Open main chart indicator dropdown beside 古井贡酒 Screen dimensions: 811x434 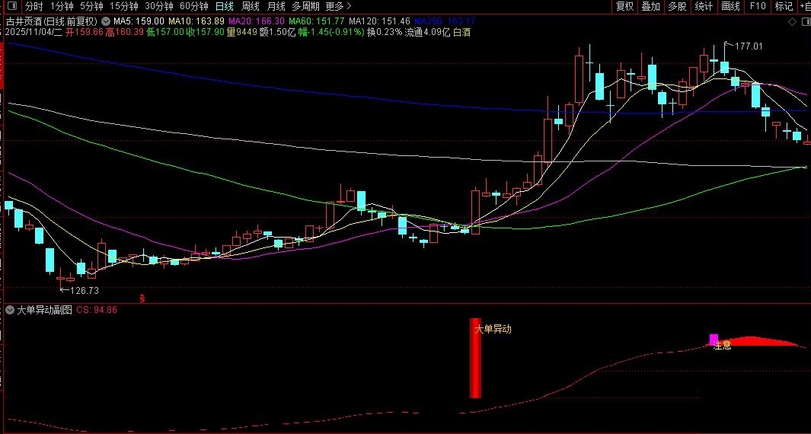(106, 22)
